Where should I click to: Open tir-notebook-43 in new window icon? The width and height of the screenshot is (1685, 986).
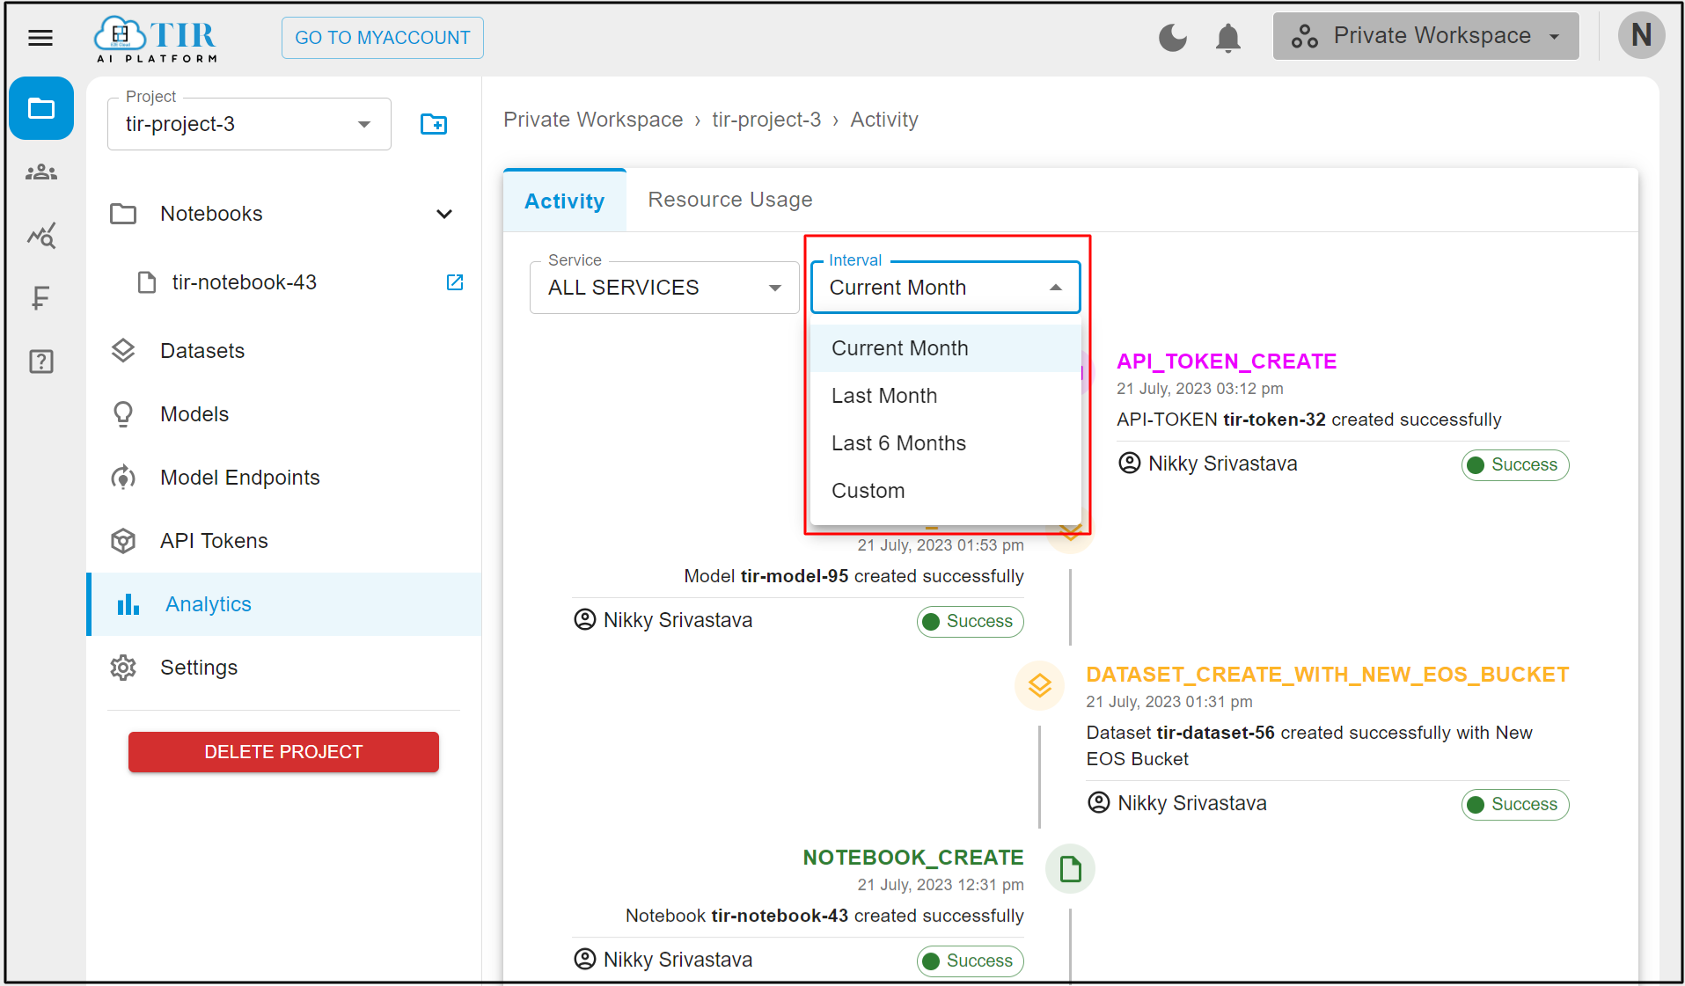coord(455,282)
